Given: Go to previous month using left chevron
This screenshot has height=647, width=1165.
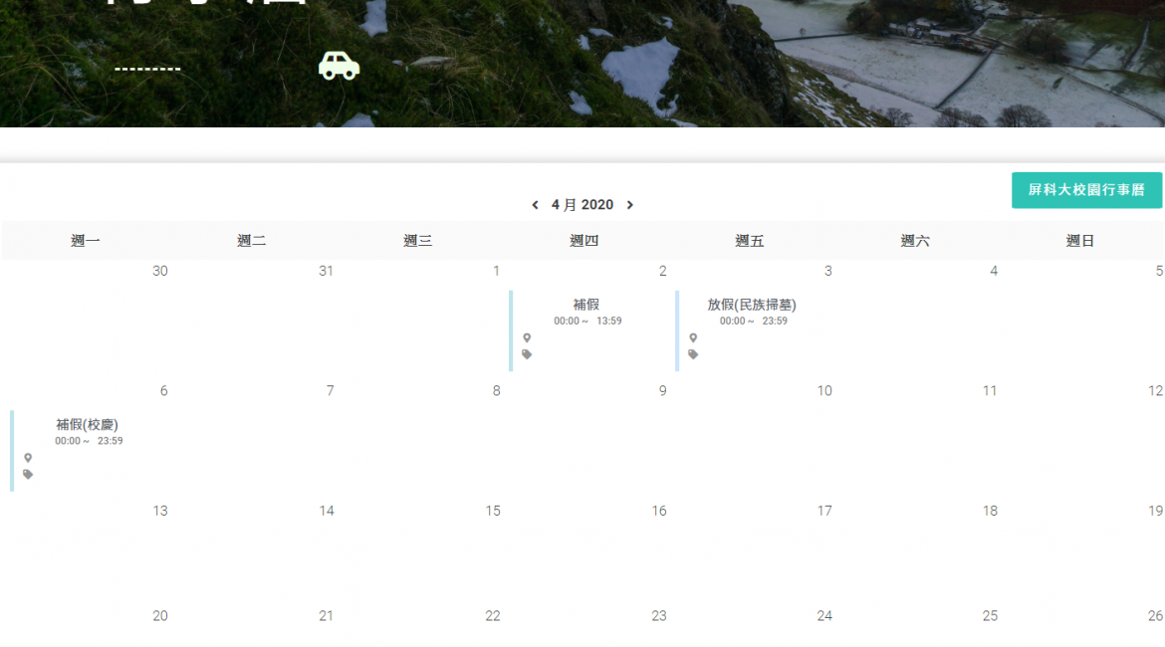Looking at the screenshot, I should pos(535,205).
